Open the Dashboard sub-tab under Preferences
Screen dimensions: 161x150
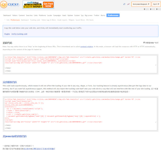pyautogui.click(x=25, y=20)
